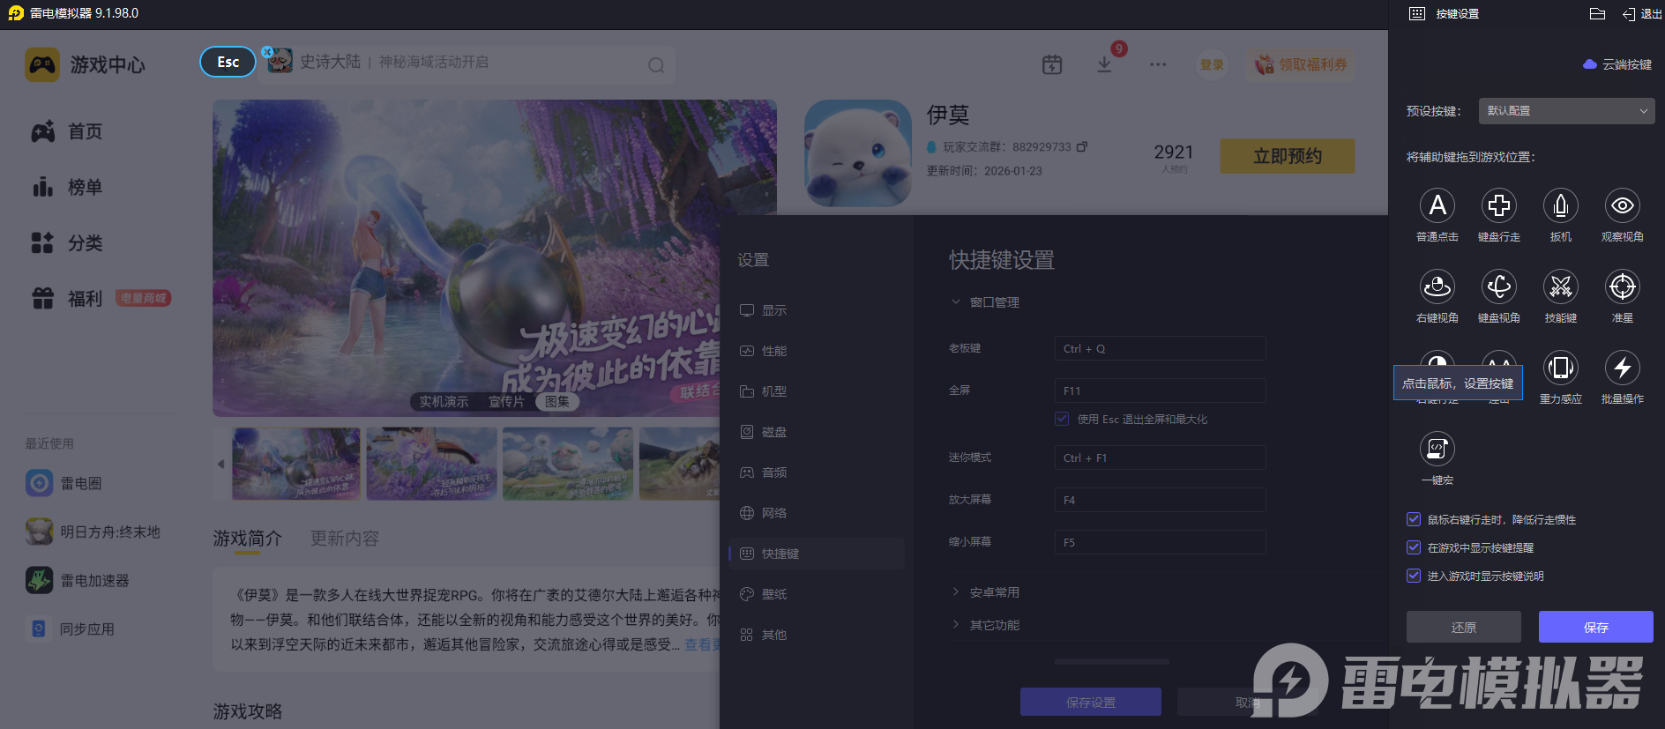Open the three-dot more menu
The height and width of the screenshot is (729, 1665).
(1158, 64)
